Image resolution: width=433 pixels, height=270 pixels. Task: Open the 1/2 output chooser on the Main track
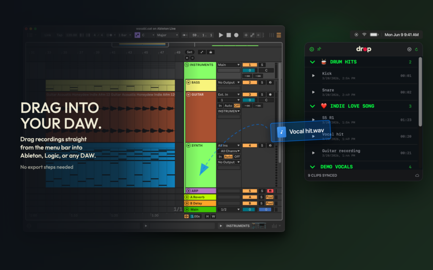pyautogui.click(x=229, y=210)
